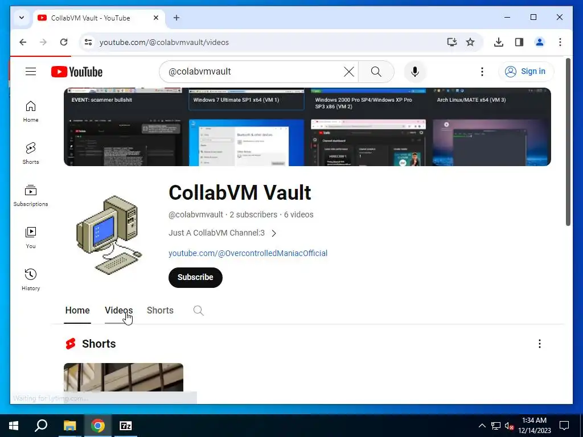Viewport: 583px width, 437px height.
Task: Open YouTube settings three-dot menu
Action: [482, 72]
